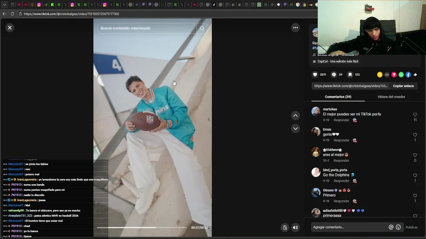Share the video on Facebook
426x239 pixels.
408,75
